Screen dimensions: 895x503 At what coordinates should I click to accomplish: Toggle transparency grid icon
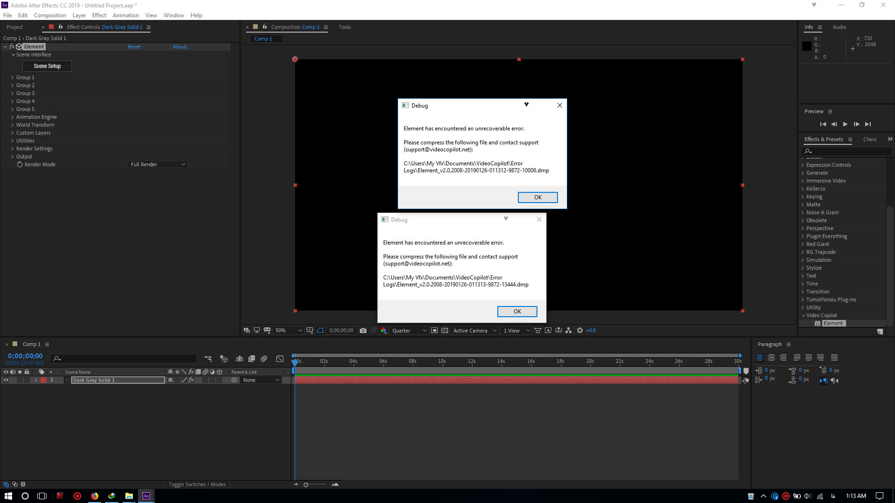point(445,331)
